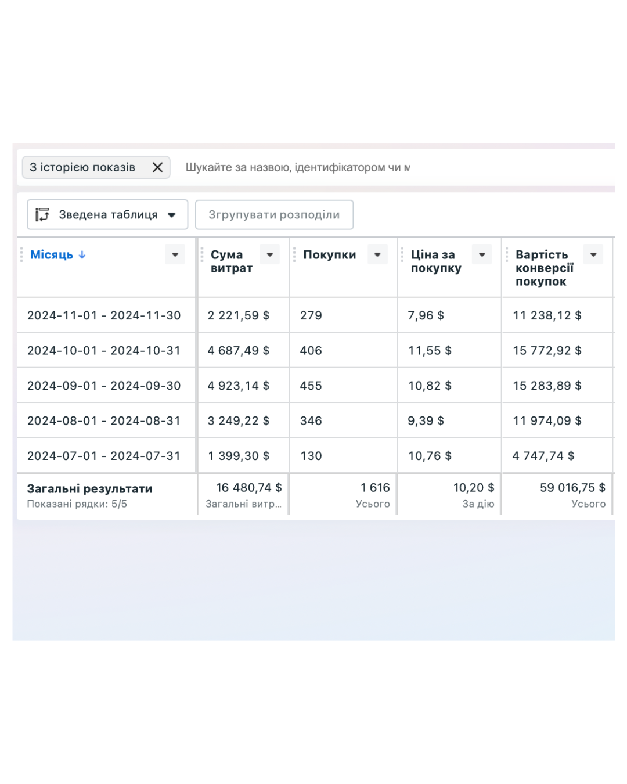
Task: Remove the 'З історією показів' filter chip
Action: tap(157, 167)
